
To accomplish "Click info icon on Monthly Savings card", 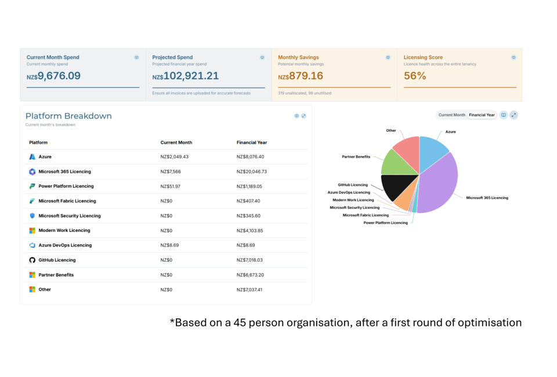I will 388,57.
